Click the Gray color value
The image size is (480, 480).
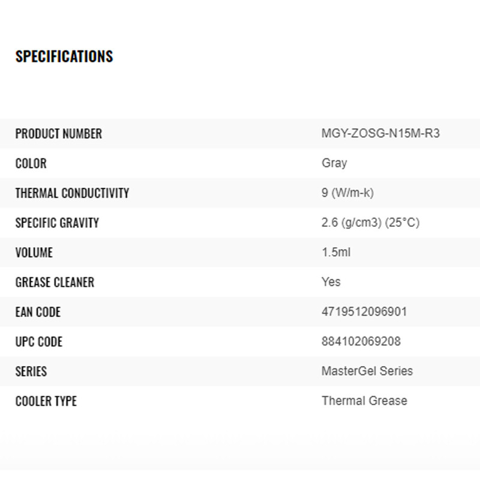pos(334,163)
